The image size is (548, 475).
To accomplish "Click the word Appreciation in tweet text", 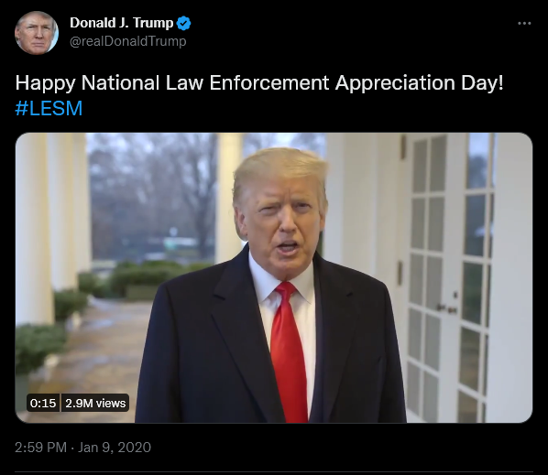I will pos(395,84).
